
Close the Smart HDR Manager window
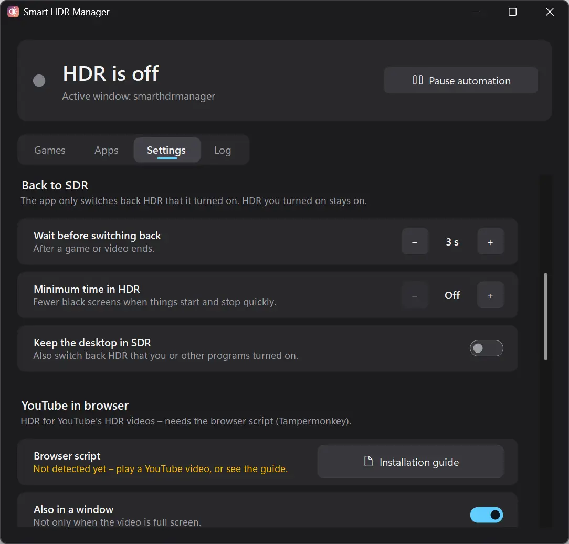(550, 12)
